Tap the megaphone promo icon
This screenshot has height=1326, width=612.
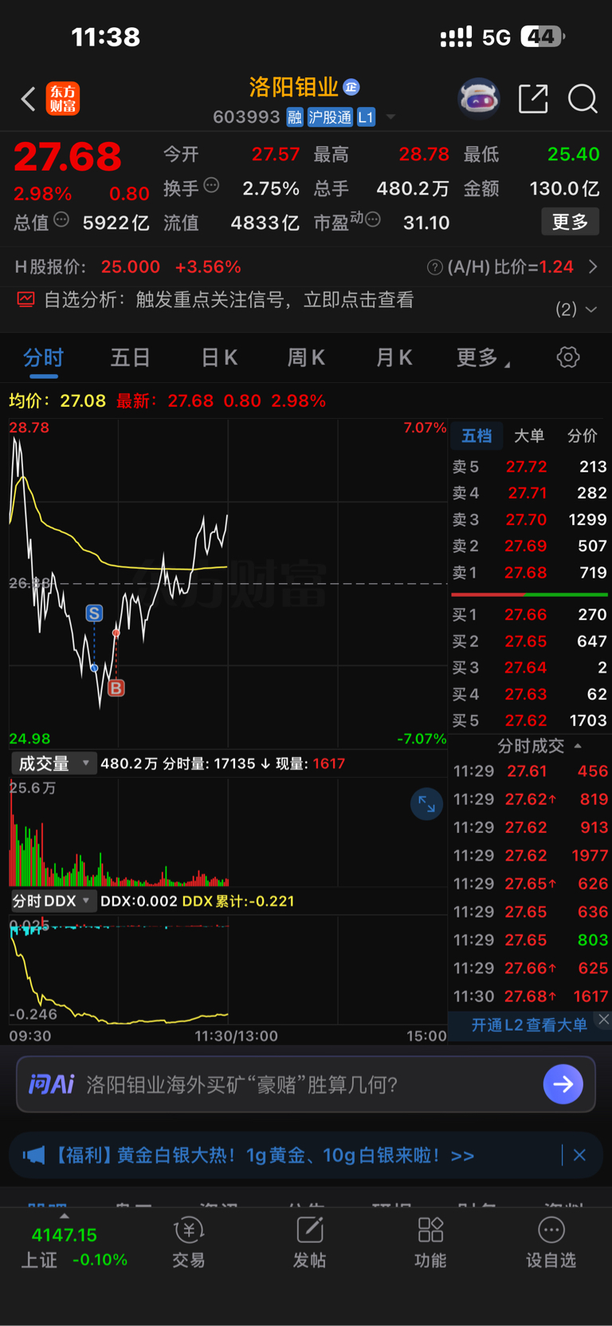click(33, 1155)
